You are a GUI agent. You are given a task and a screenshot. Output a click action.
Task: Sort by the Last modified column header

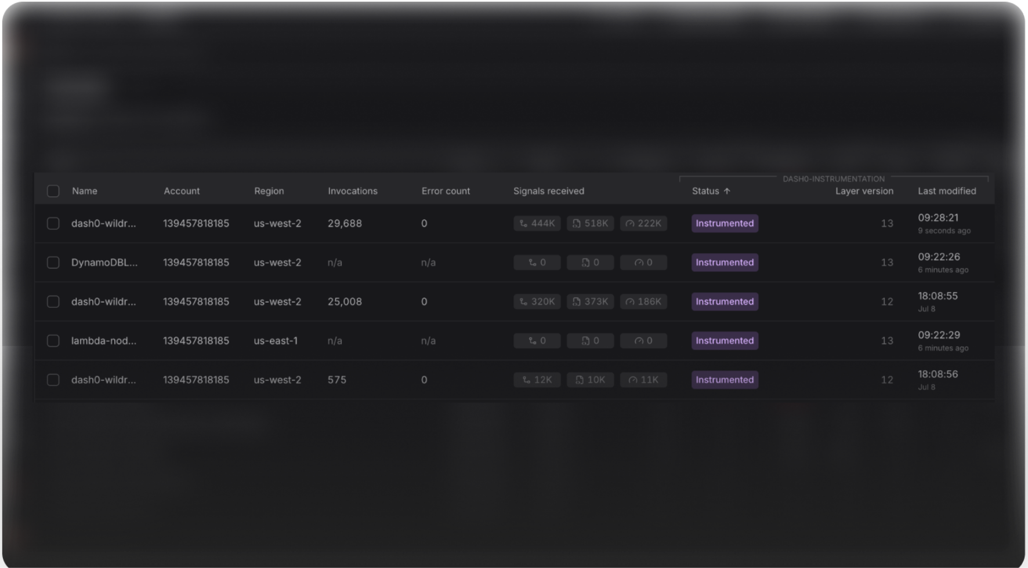(x=947, y=191)
